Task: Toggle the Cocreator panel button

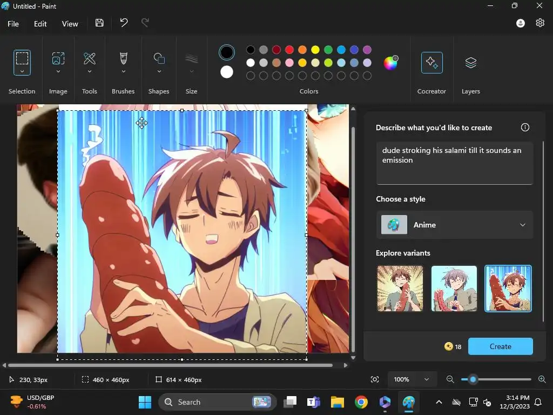Action: click(x=431, y=63)
